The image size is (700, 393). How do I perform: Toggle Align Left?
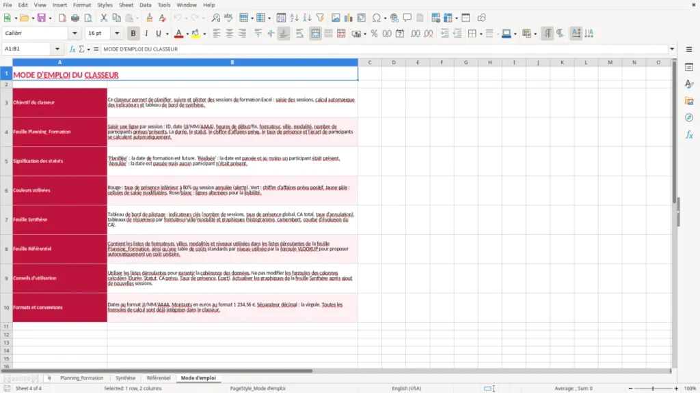pos(217,33)
